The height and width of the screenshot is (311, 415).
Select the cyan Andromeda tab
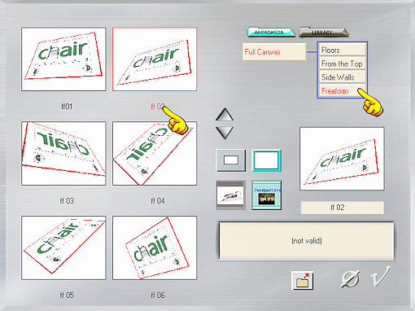[x=271, y=33]
